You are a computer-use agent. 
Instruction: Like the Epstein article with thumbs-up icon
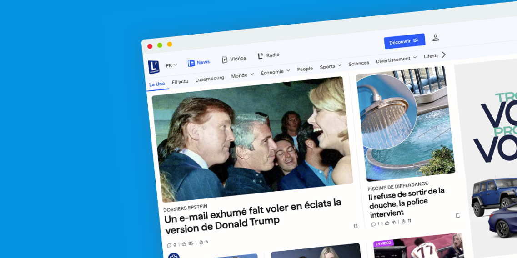coord(184,244)
